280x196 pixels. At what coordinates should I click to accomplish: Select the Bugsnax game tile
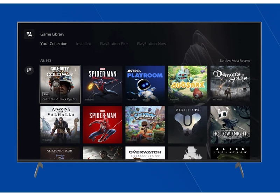188,84
